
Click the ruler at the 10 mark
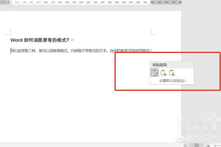pyautogui.click(x=46, y=3)
